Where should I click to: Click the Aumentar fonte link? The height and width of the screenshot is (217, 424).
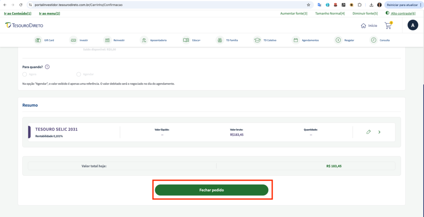[x=294, y=14]
